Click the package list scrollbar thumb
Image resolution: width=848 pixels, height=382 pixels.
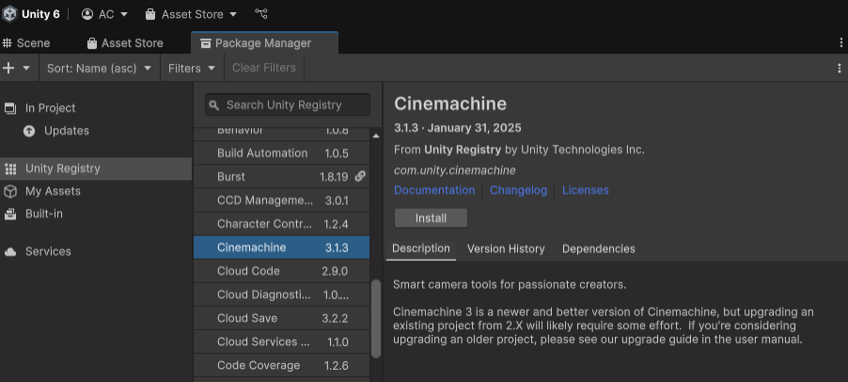point(376,319)
